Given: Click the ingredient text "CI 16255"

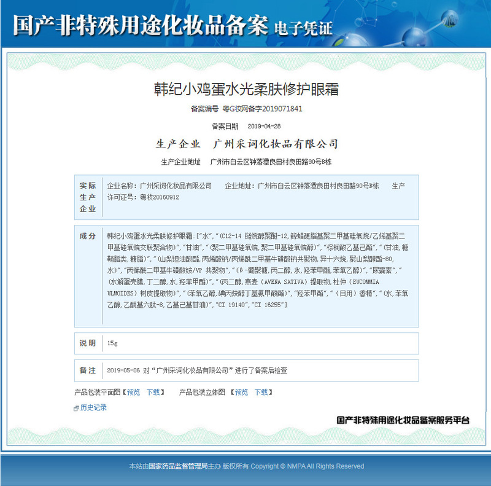Looking at the screenshot, I should pyautogui.click(x=268, y=305).
